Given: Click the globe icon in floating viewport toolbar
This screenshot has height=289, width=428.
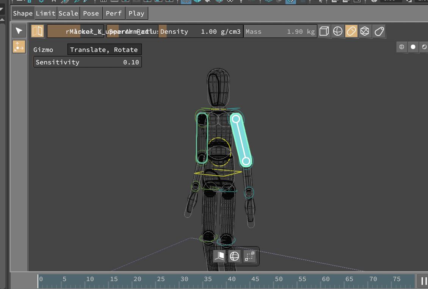Looking at the screenshot, I should pyautogui.click(x=234, y=256).
